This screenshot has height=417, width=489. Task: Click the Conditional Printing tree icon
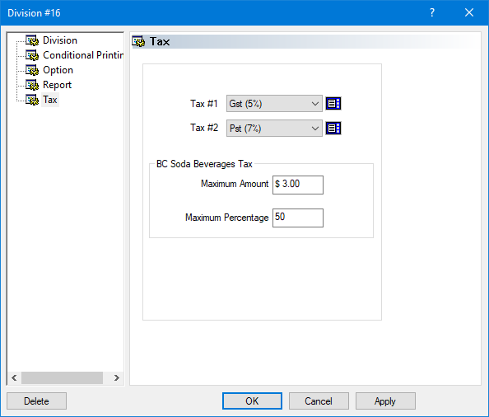point(32,55)
